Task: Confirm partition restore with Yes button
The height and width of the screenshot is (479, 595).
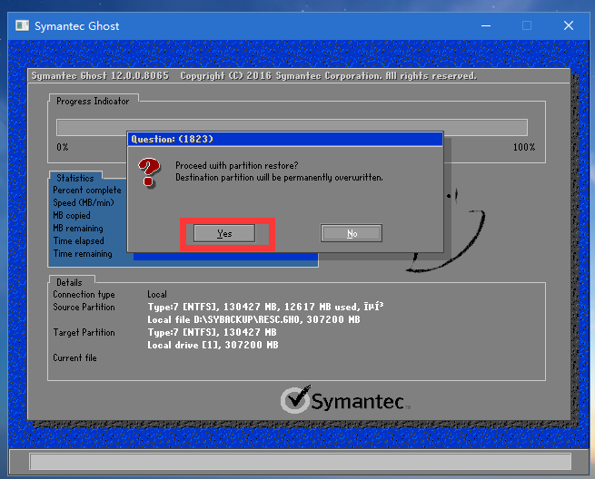Action: tap(224, 233)
